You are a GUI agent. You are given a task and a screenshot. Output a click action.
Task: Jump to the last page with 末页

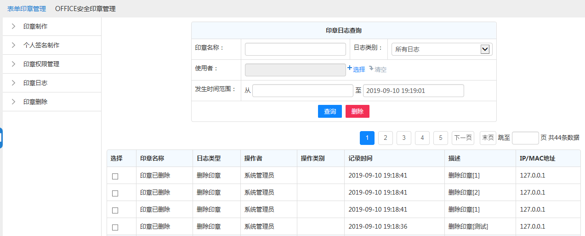(488, 138)
